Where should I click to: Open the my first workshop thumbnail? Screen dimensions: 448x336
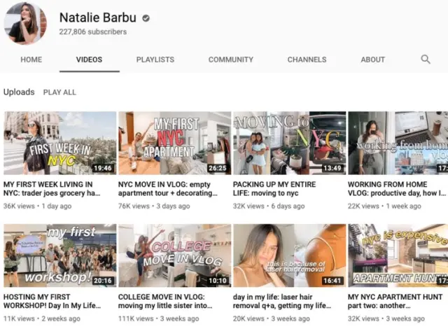(59, 255)
